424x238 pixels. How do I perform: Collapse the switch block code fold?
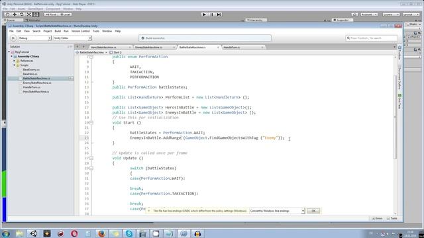(91, 169)
